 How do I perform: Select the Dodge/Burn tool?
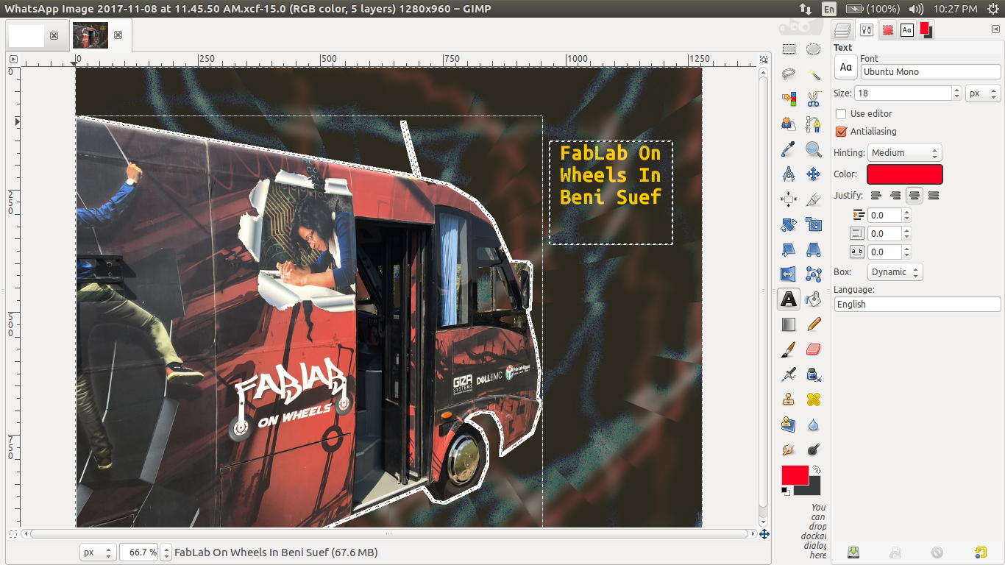(813, 449)
